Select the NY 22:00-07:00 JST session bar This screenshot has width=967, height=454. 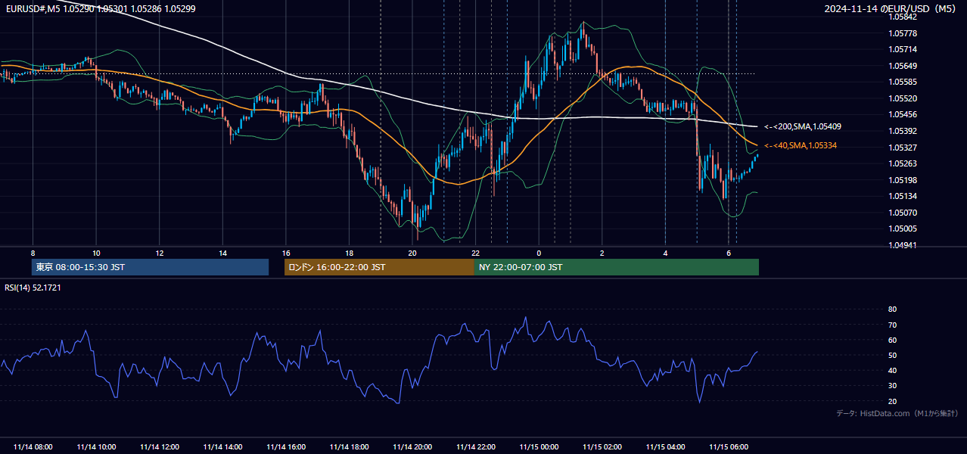617,267
